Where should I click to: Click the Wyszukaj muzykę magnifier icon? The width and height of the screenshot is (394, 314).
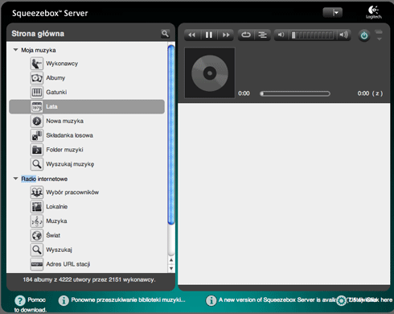[37, 164]
